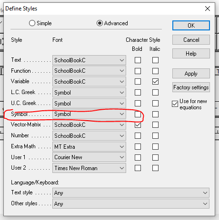This screenshot has width=219, height=220.
Task: Select the Advanced radio button
Action: 100,23
